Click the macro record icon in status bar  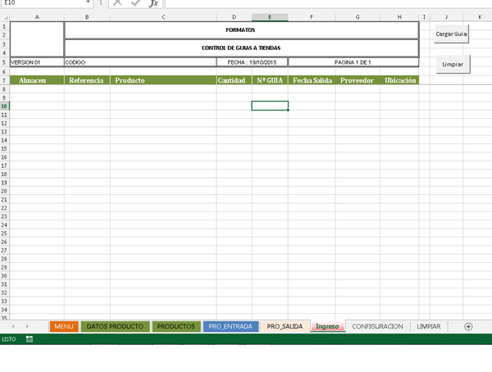[x=30, y=338]
